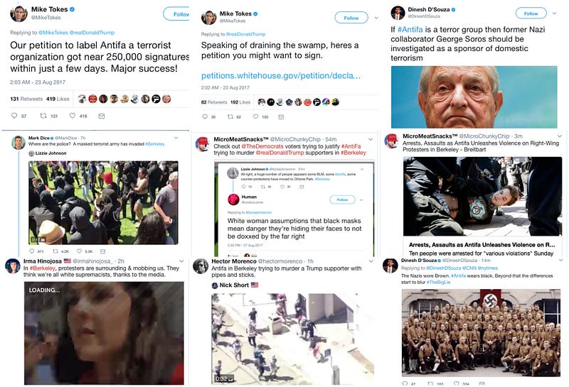
Task: Open the #Berkeley hashtag in Irma Hinojosa's tweet
Action: pyautogui.click(x=43, y=268)
